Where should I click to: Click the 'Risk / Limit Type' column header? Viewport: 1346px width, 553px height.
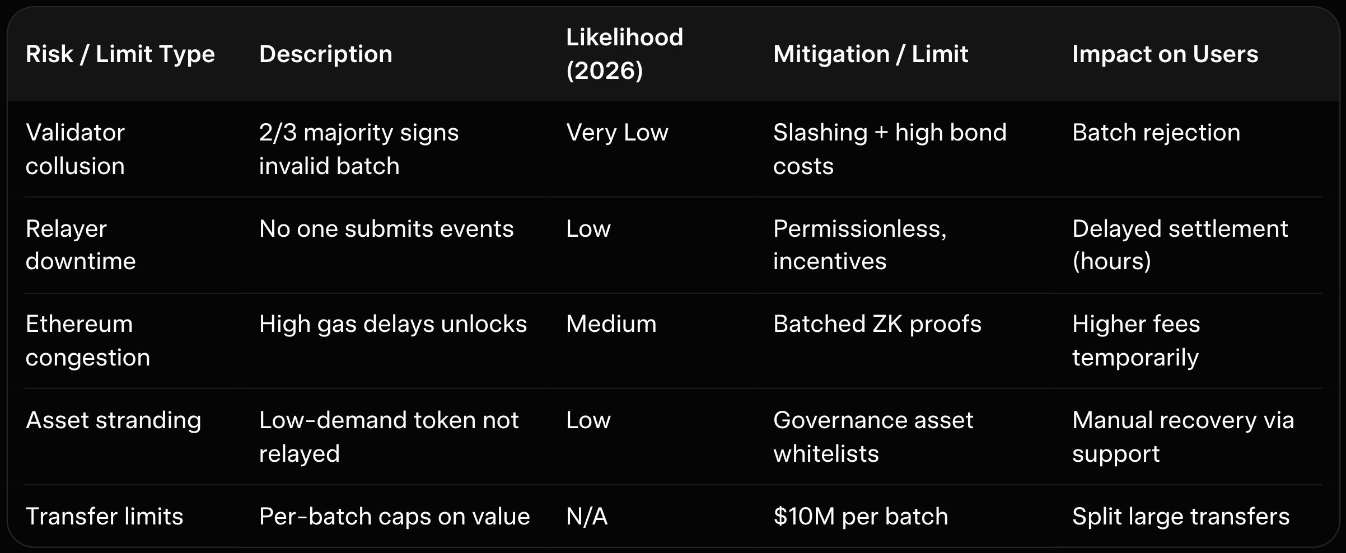[x=120, y=54]
